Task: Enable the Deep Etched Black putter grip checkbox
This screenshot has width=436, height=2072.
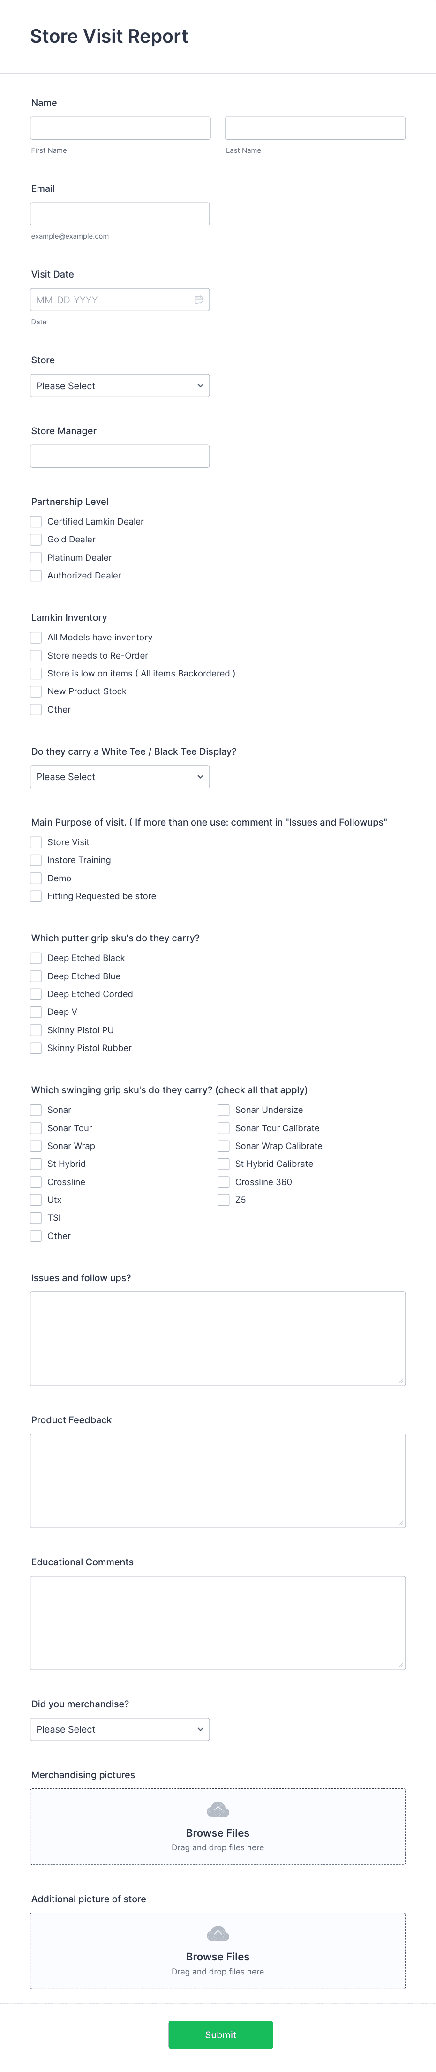Action: point(35,958)
